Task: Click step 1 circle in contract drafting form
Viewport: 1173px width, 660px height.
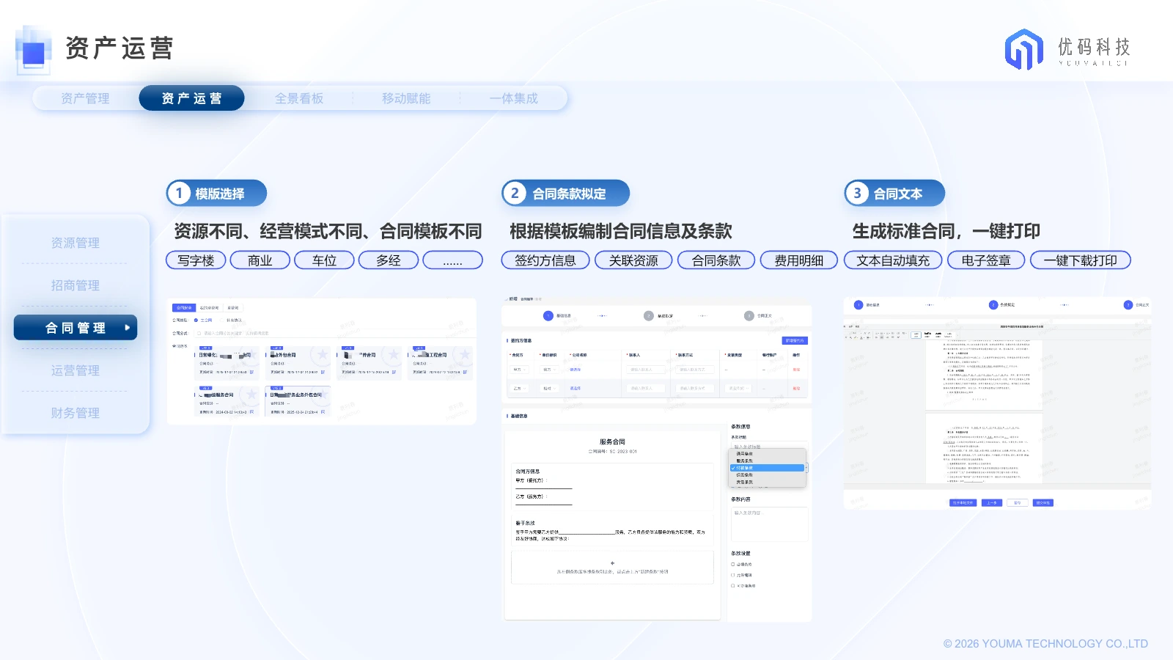Action: pos(548,315)
